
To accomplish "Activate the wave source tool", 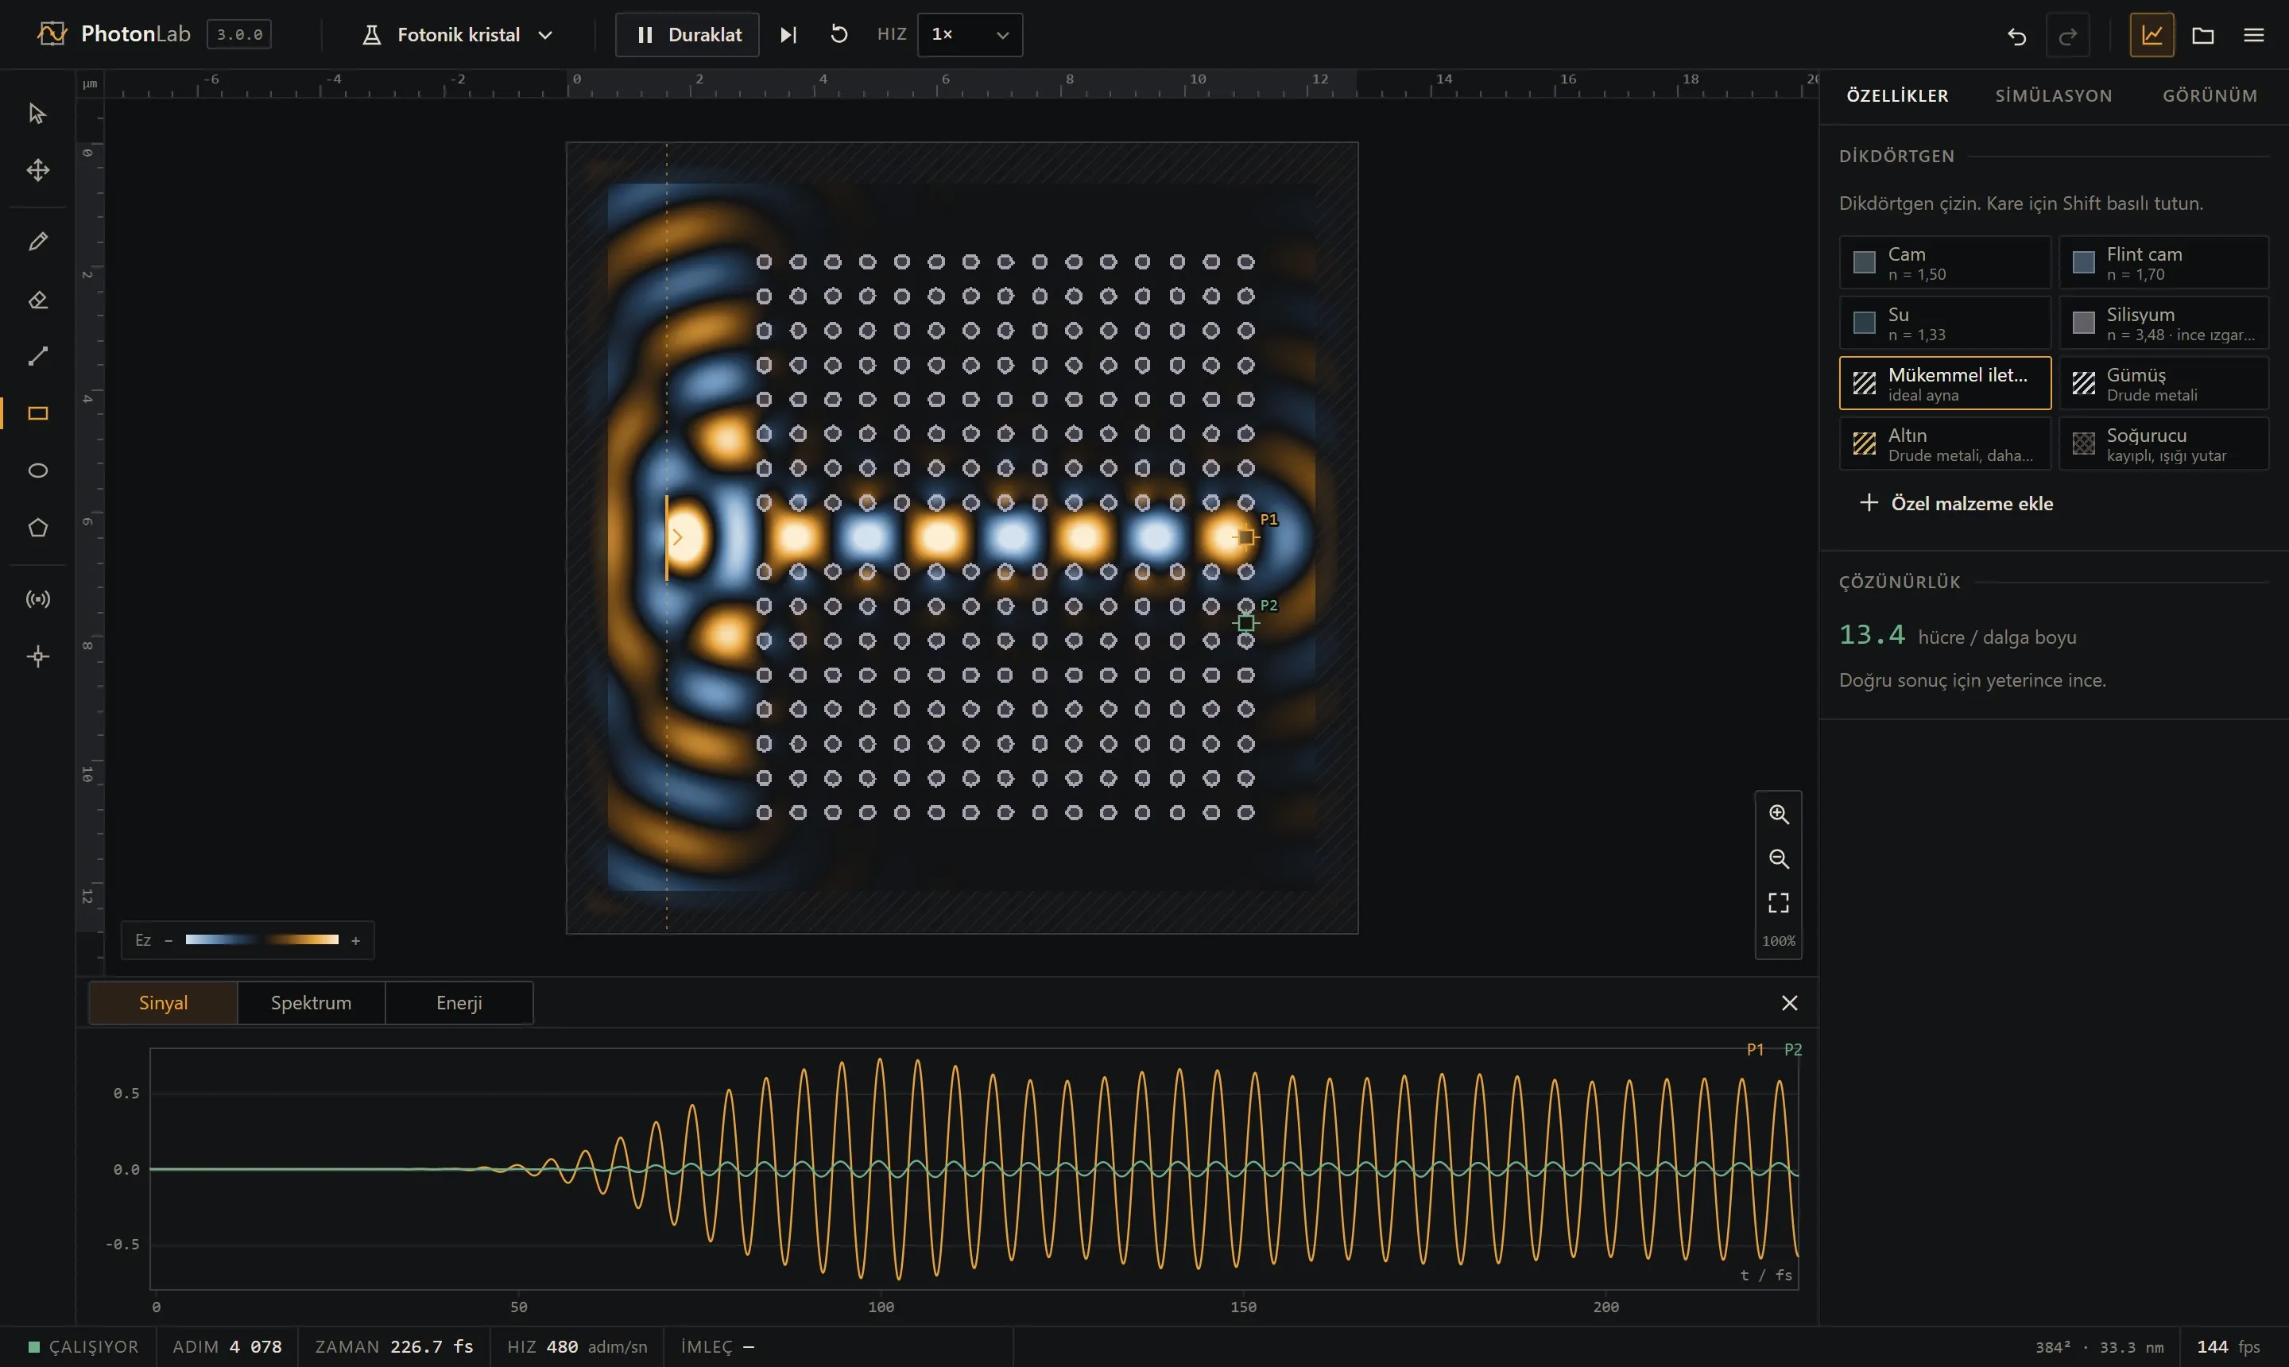I will click(x=38, y=600).
